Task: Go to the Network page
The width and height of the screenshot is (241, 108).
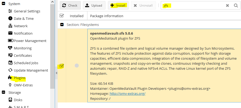Action: point(21,26)
